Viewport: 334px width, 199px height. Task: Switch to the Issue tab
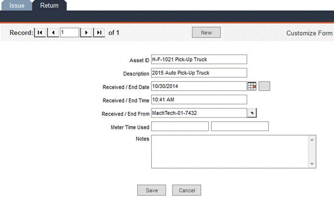click(x=16, y=6)
